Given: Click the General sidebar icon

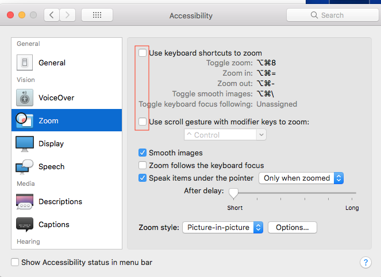Looking at the screenshot, I should pos(25,63).
